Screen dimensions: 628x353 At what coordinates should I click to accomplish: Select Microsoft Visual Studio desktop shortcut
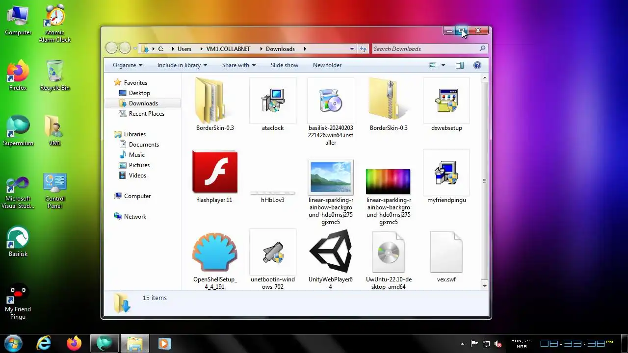click(18, 193)
